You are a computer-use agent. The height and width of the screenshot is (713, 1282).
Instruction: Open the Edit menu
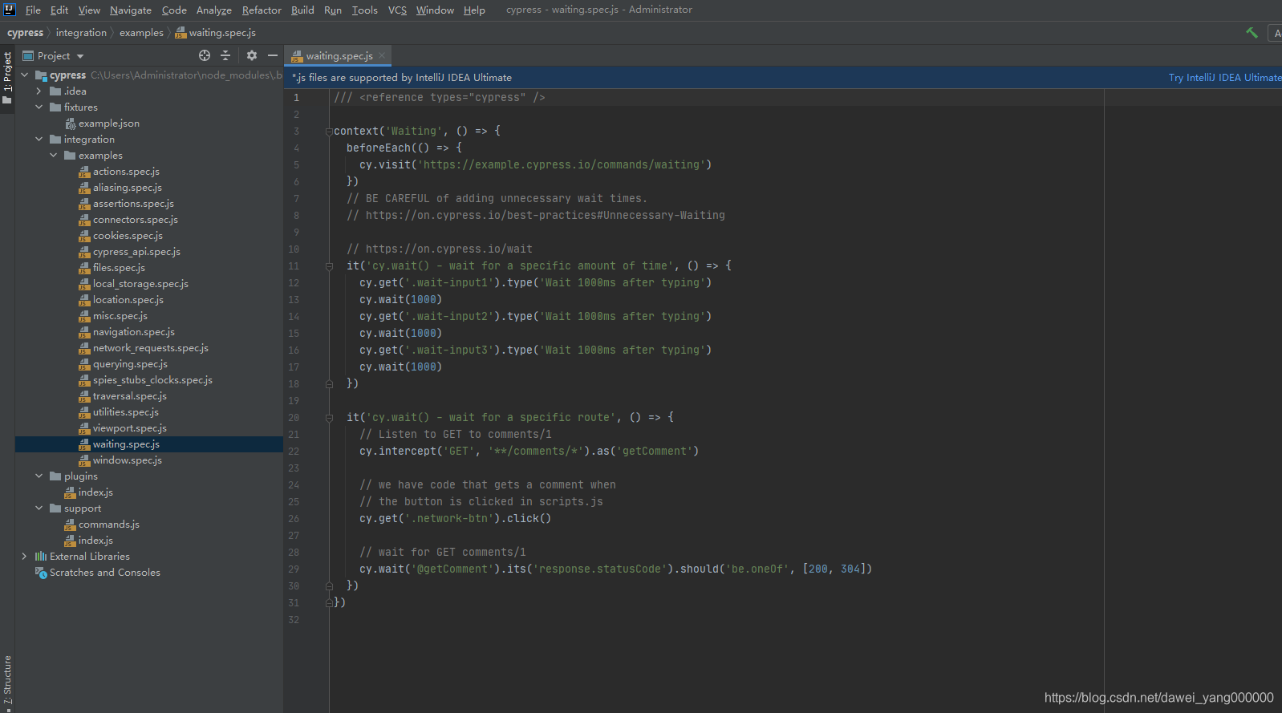[59, 10]
